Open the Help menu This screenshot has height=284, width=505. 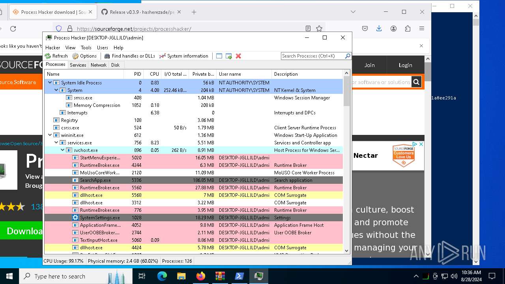pyautogui.click(x=118, y=47)
